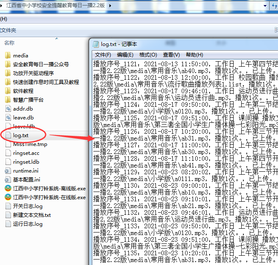The image size is (278, 265).
Task: Sort files by the 名称 column header
Action: pyautogui.click(x=9, y=43)
